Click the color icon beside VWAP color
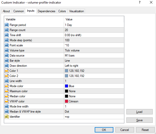This screenshot has width=156, height=134. (7, 101)
